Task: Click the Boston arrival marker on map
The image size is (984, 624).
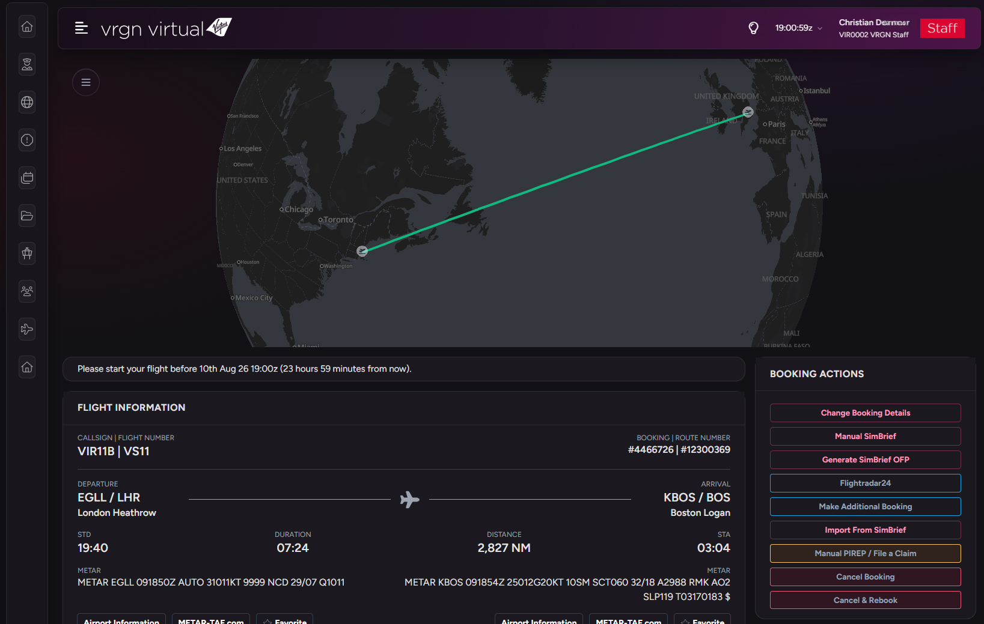Action: coord(362,251)
